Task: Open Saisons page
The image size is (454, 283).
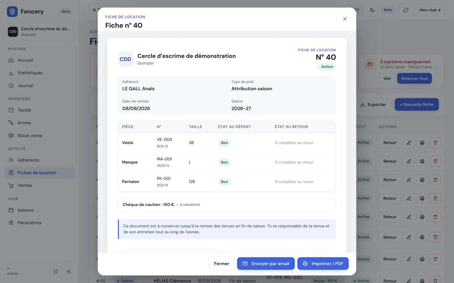Action: point(39,210)
